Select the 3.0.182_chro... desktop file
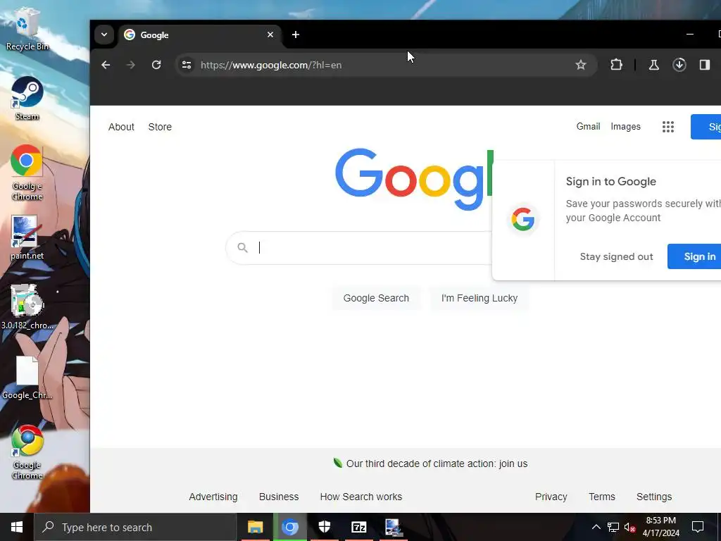The image size is (721, 541). (x=27, y=307)
